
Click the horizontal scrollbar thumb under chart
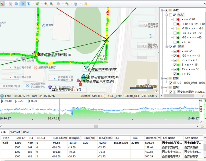pyautogui.click(x=96, y=126)
